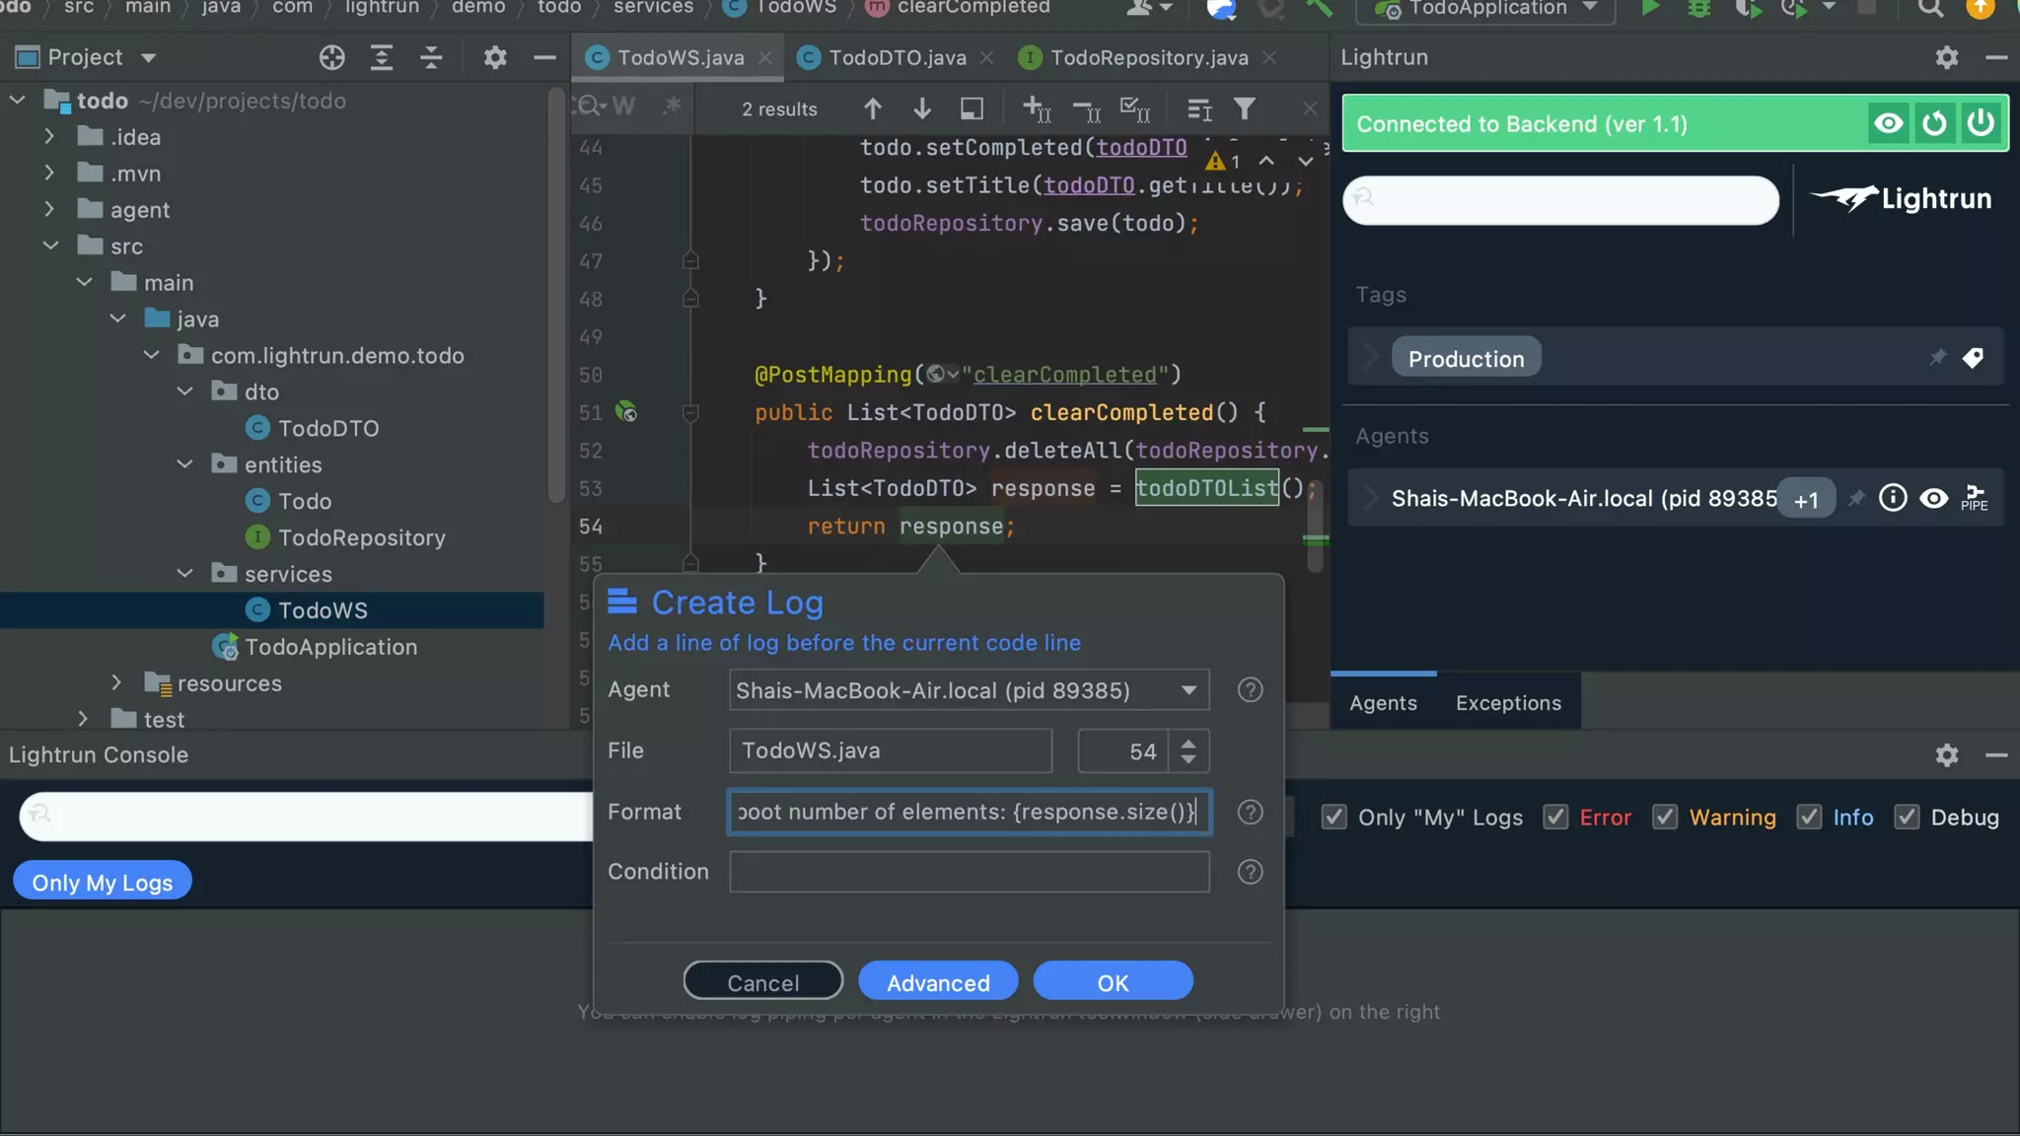Cancel the Create Log dialog
Screen dimensions: 2020x1136
pos(762,982)
